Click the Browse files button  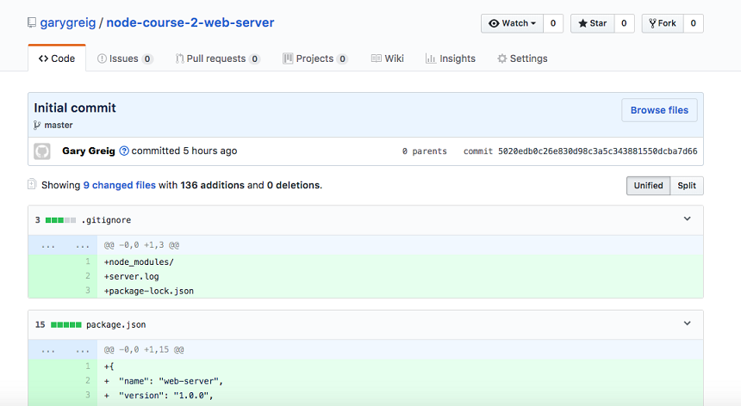point(659,110)
